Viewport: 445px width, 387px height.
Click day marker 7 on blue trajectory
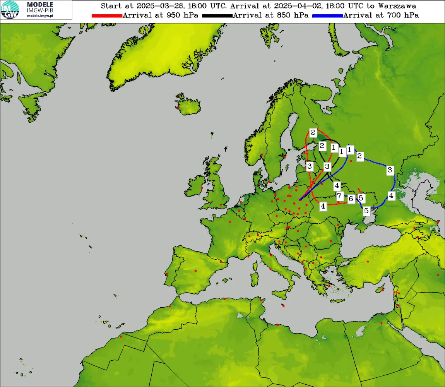[339, 196]
